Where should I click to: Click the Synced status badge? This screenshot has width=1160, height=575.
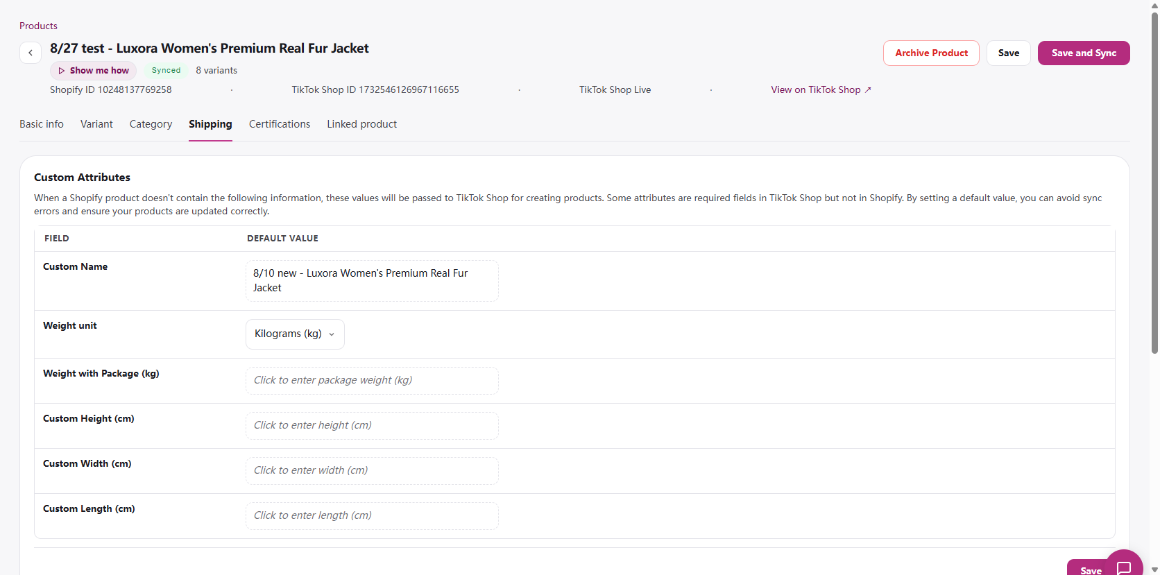166,71
